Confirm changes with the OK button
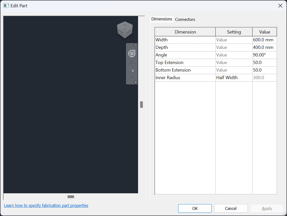Screen dimensions: 287x216 195,208
